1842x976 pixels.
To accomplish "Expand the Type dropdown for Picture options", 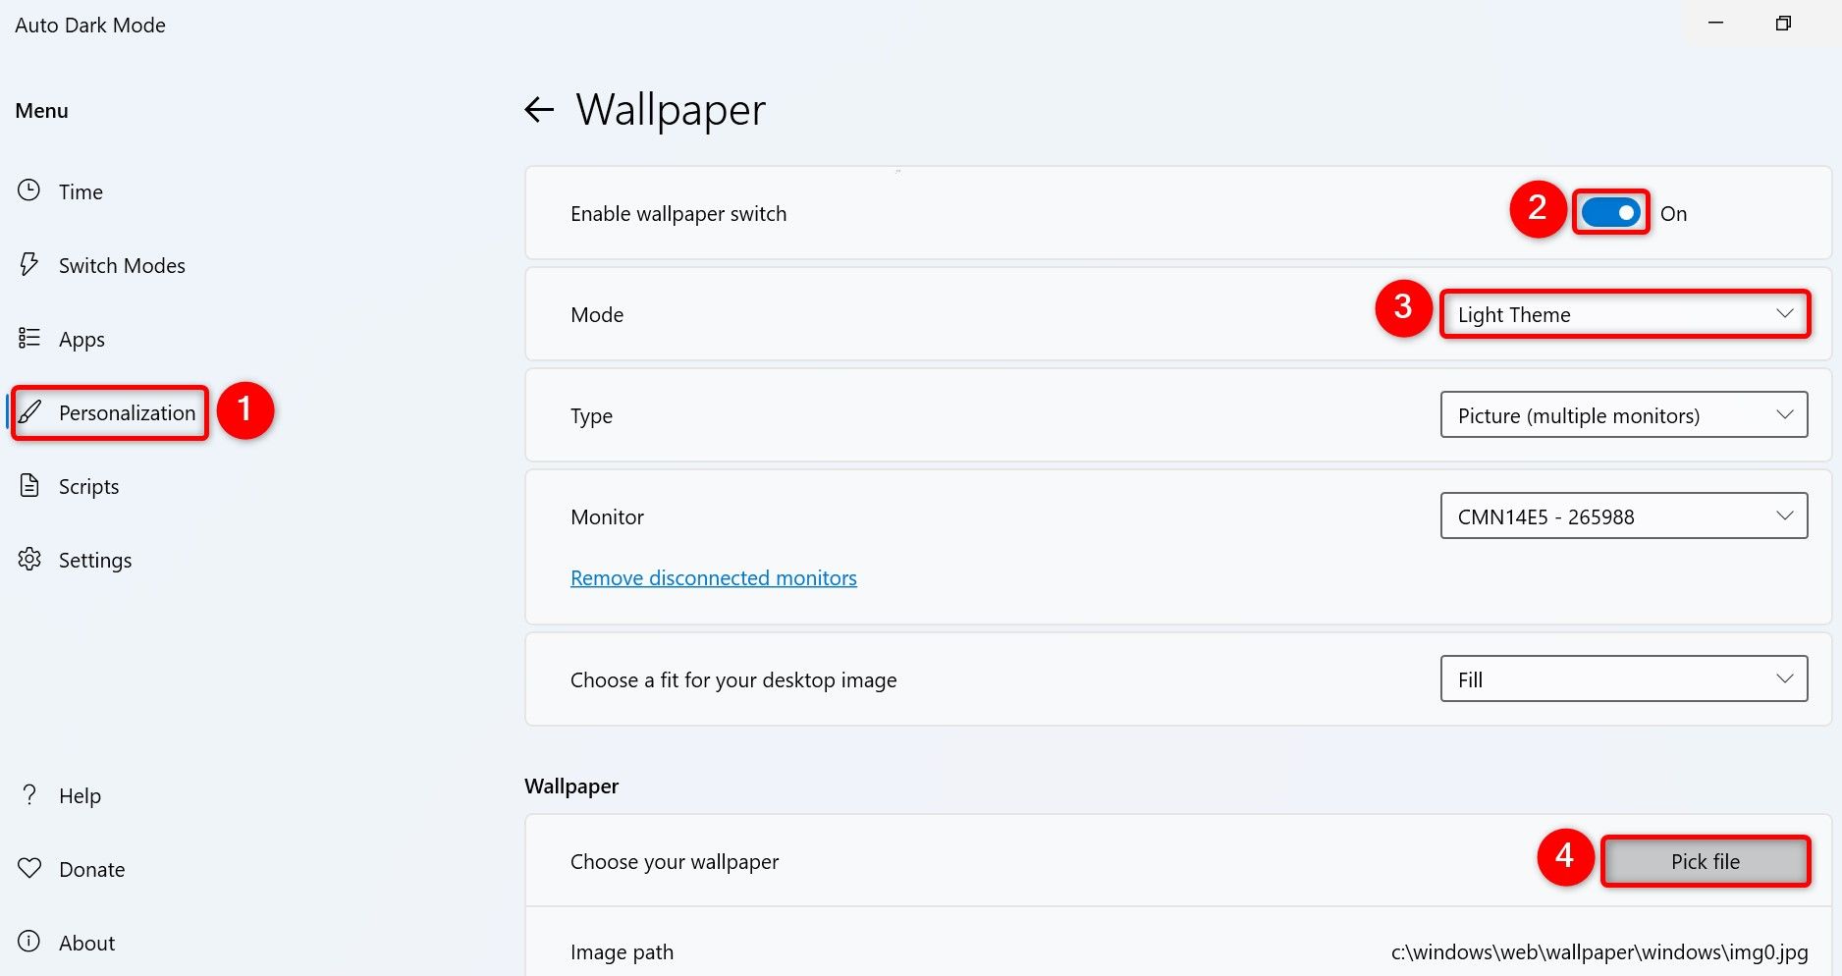I will coord(1623,414).
